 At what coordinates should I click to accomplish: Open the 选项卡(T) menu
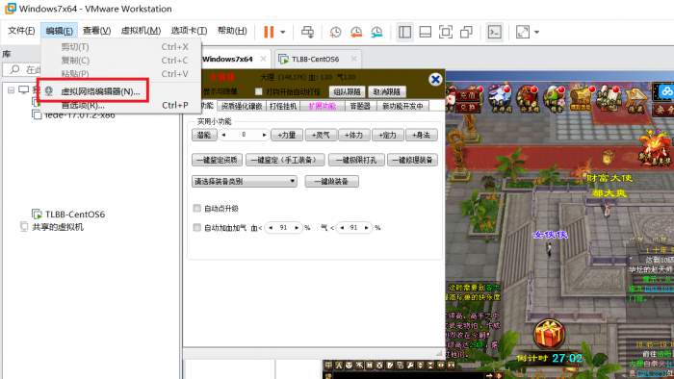click(x=189, y=31)
